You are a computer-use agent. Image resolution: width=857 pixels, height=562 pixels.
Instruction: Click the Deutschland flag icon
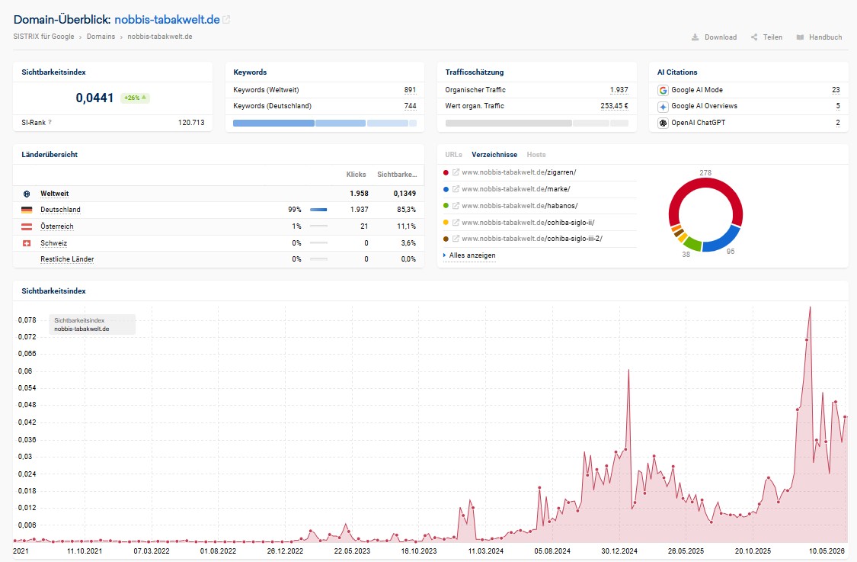click(27, 210)
